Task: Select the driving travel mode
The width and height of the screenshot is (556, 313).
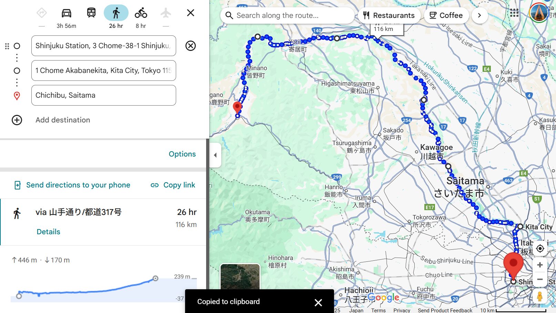Action: click(66, 13)
